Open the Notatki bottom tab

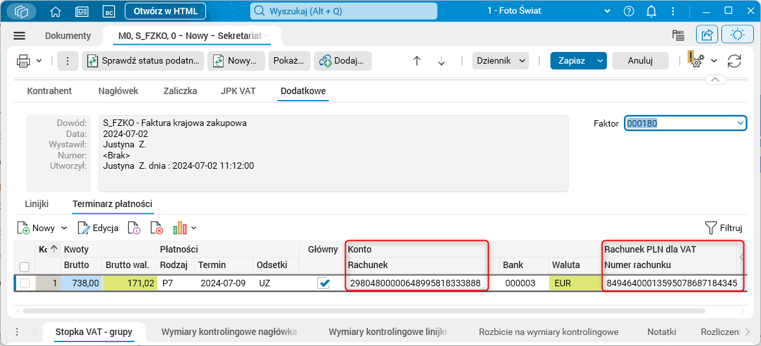(662, 332)
